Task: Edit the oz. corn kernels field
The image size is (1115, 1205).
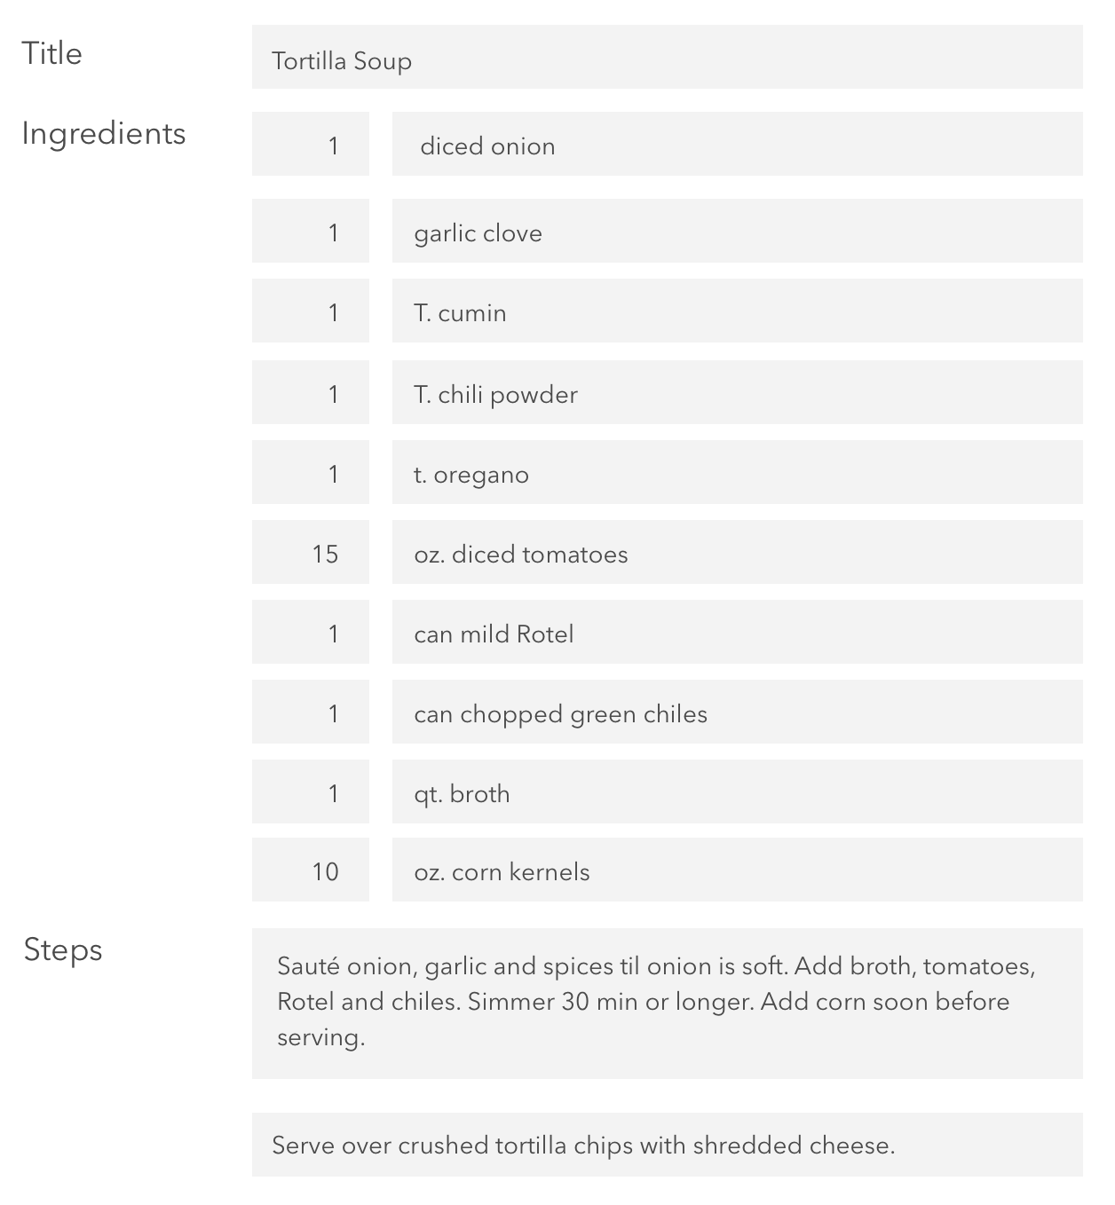Action: click(737, 870)
